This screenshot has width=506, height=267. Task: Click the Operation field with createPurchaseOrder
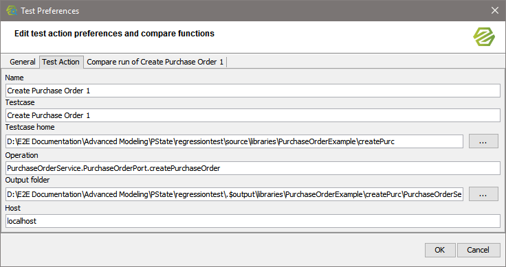tap(253, 168)
